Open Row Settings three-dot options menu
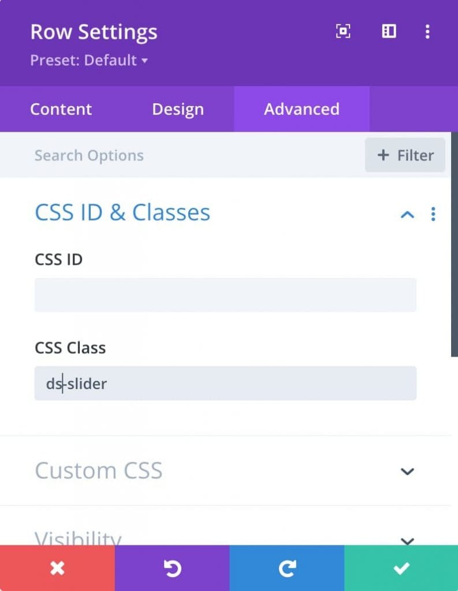 (427, 32)
